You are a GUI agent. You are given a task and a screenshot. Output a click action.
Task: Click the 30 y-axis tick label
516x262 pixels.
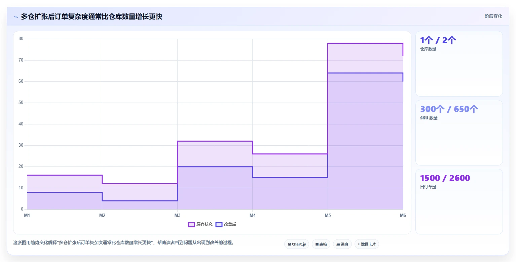(x=21, y=145)
